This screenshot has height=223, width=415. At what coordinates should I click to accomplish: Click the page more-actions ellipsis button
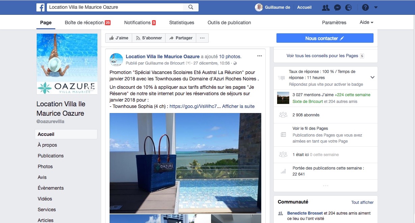tap(202, 38)
